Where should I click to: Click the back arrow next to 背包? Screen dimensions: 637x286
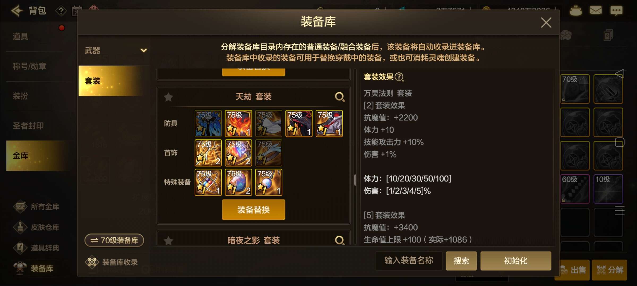[x=17, y=11]
